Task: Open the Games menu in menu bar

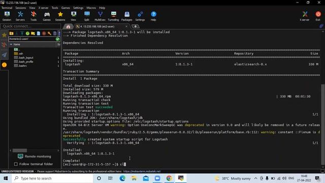Action: pos(66,8)
